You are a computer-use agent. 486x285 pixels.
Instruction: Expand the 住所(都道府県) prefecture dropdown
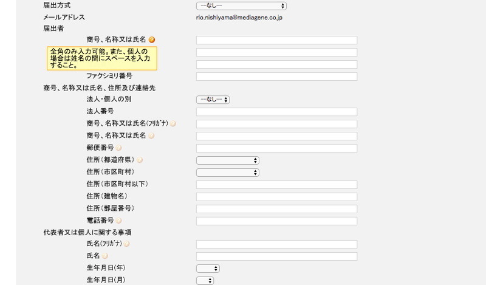[227, 160]
